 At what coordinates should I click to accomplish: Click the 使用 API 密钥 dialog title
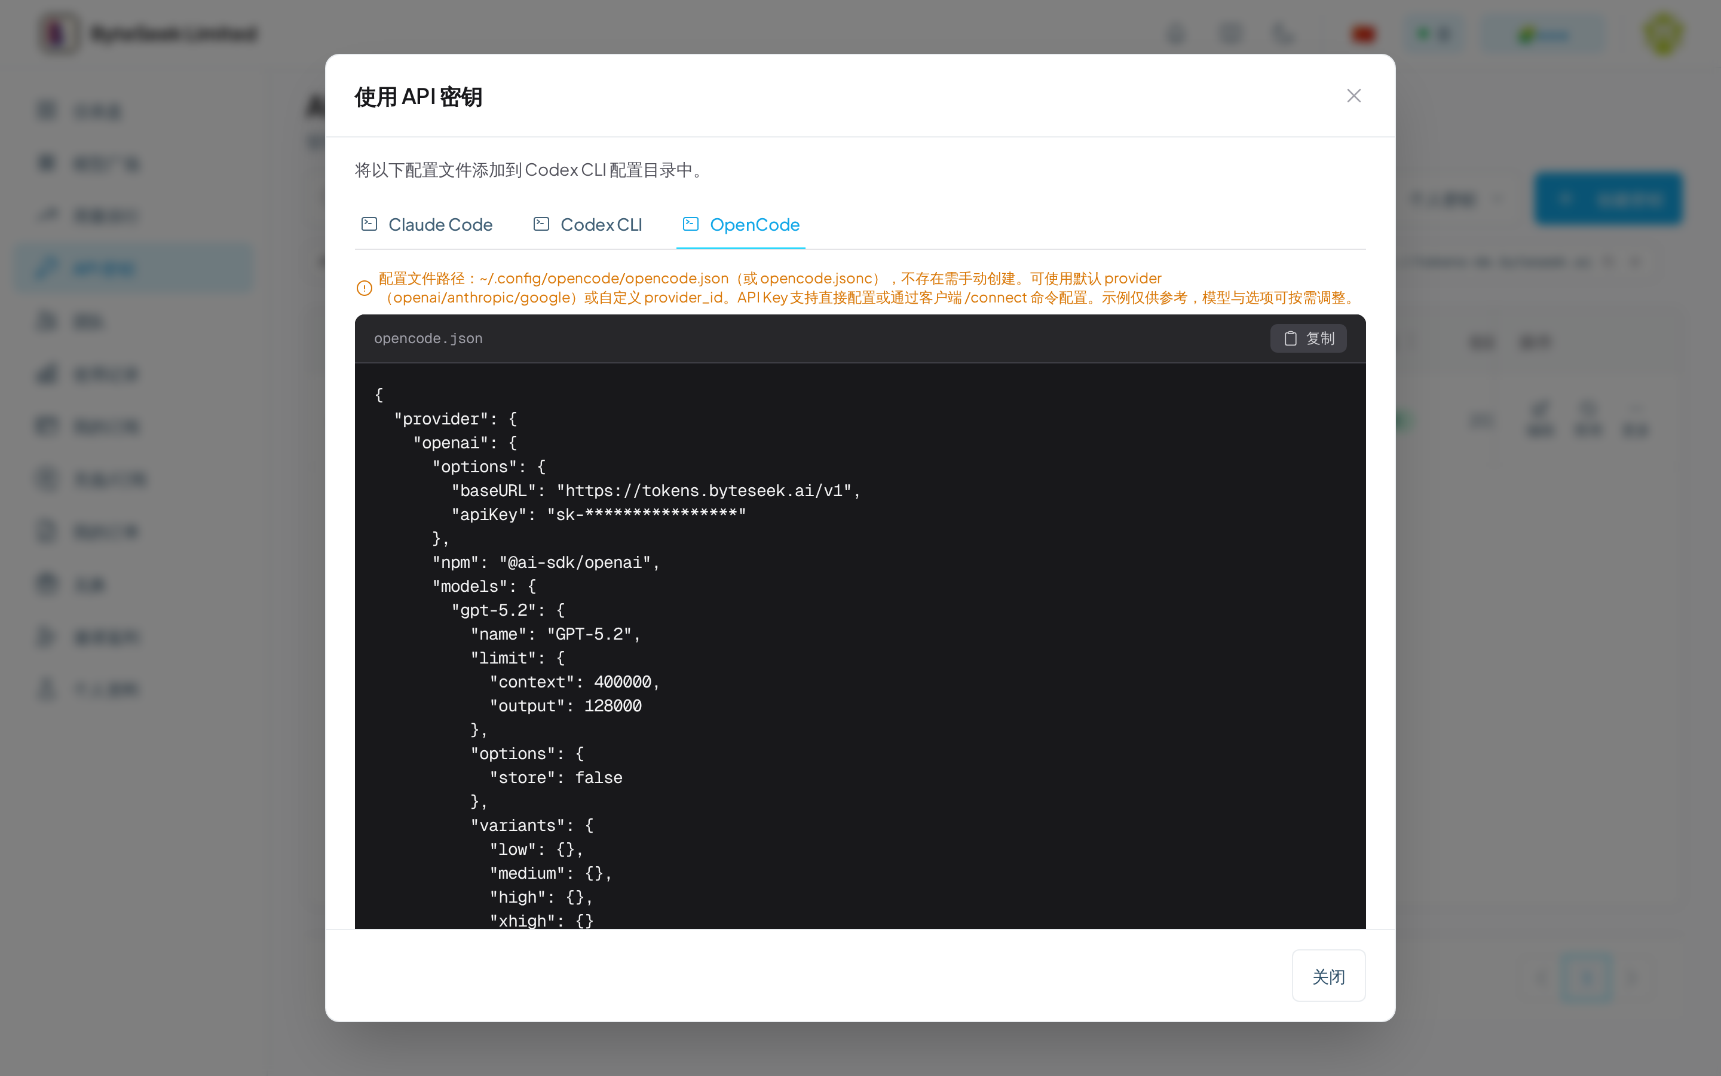click(418, 97)
